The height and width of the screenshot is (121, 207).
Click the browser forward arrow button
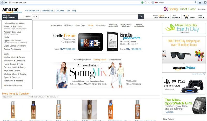(x=6, y=2)
